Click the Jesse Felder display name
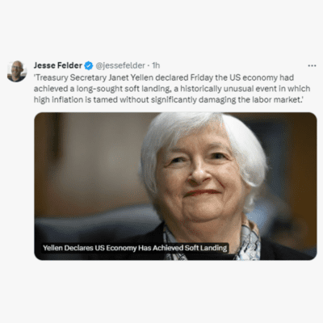The width and height of the screenshot is (323, 323). [58, 65]
